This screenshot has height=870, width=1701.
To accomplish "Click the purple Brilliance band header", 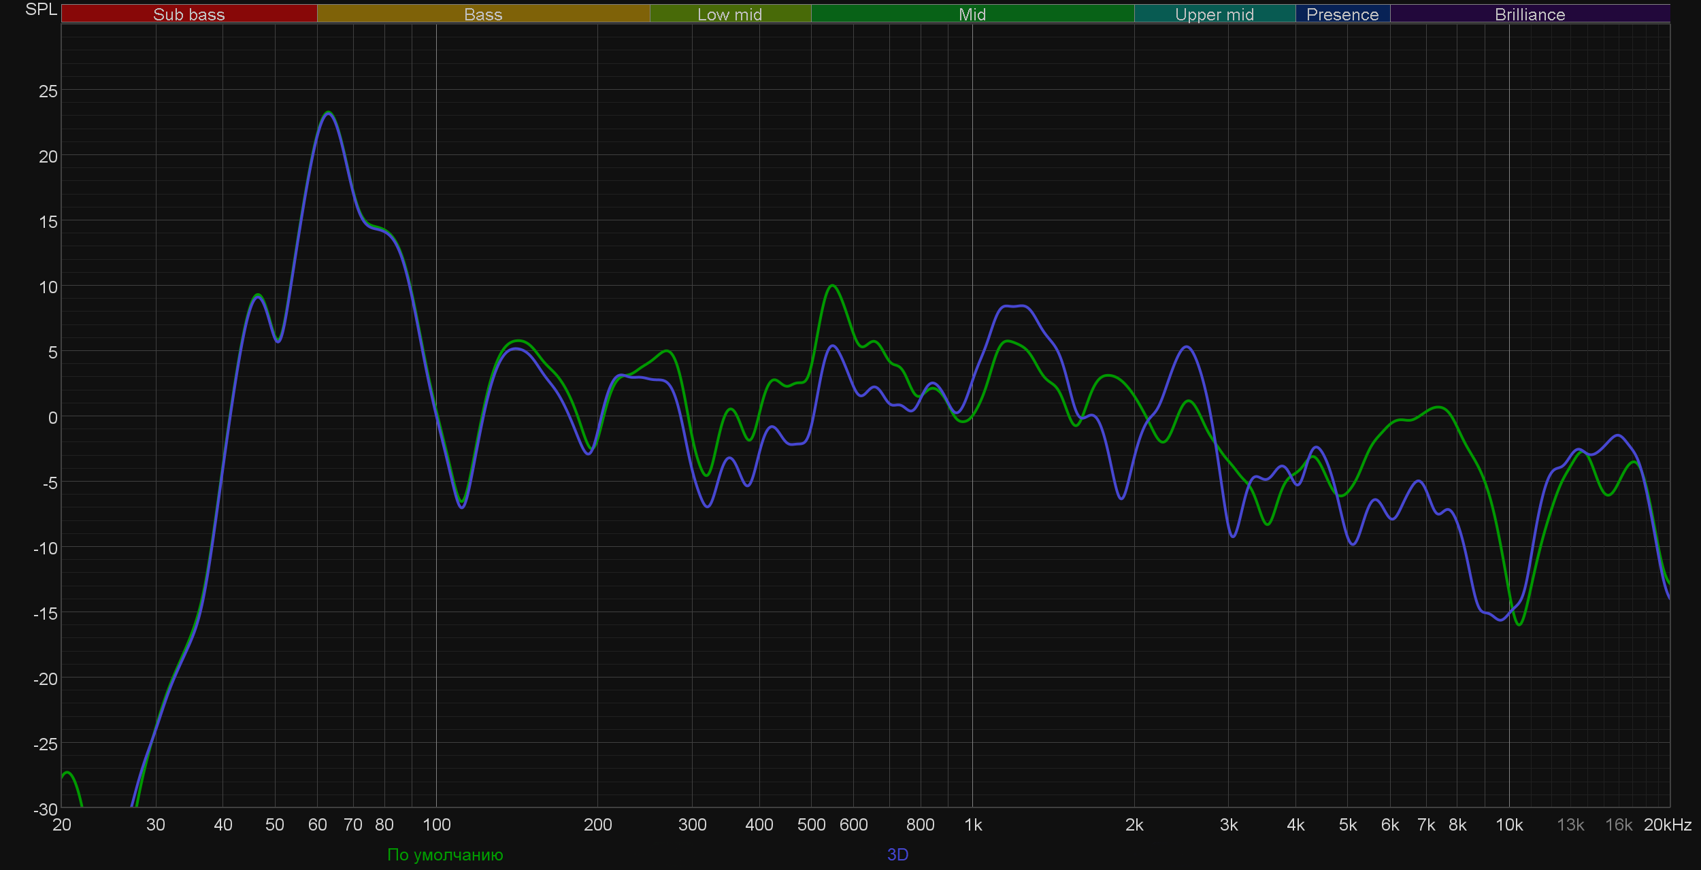I will (x=1529, y=14).
